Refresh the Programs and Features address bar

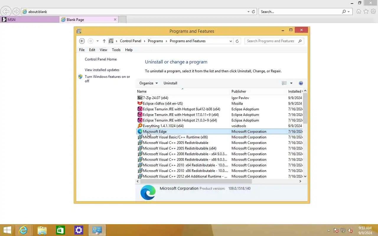[237, 41]
